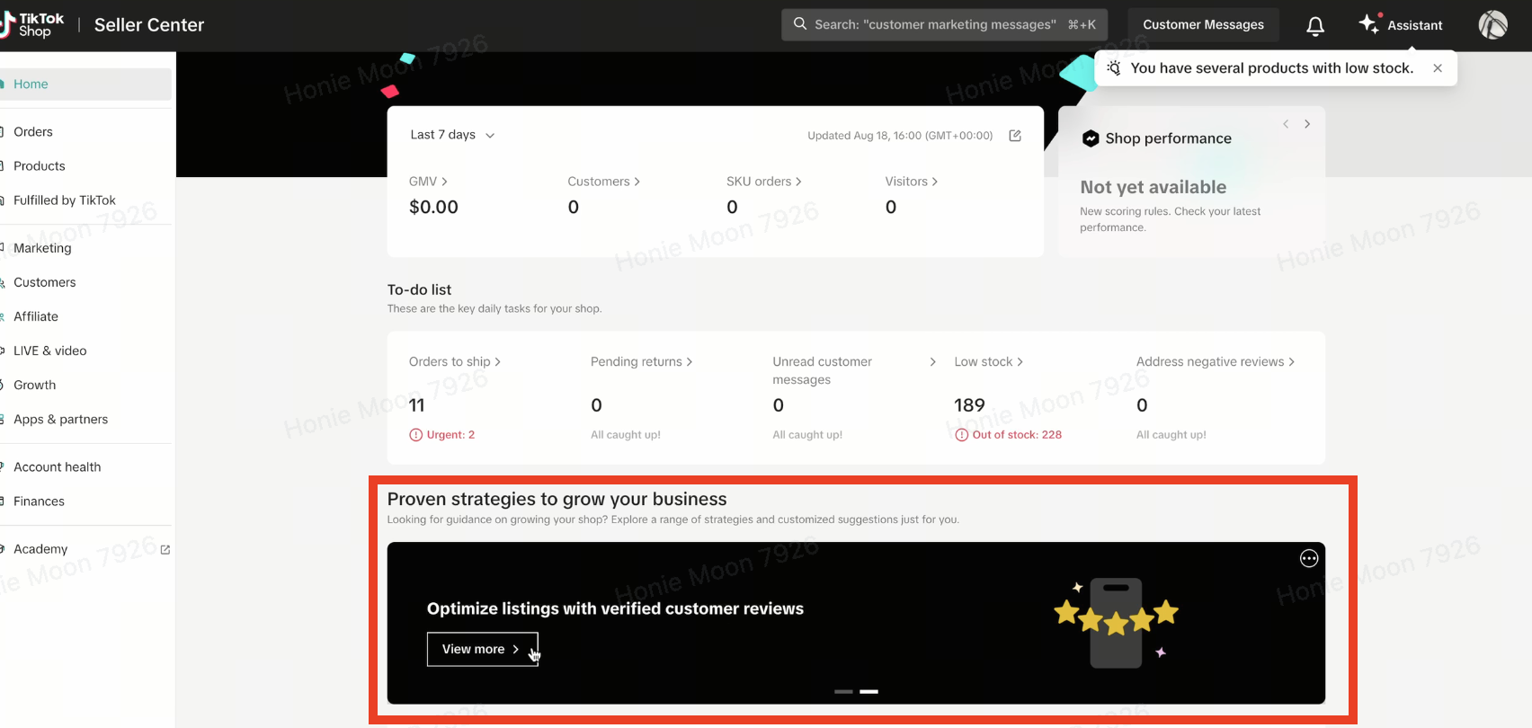Click the Academy external link icon
This screenshot has height=728, width=1532.
pos(165,550)
